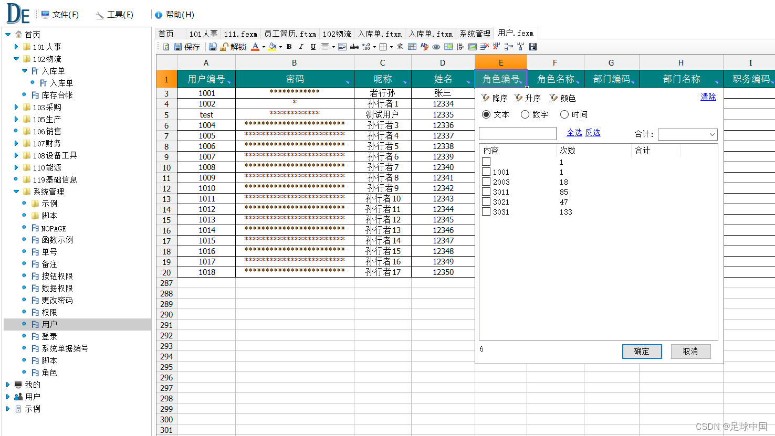Click the black download arrow icon in the toolbar

533,47
